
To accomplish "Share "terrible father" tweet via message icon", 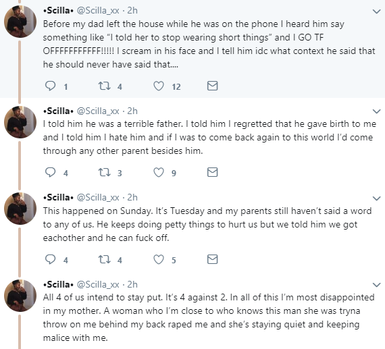I will (x=212, y=172).
